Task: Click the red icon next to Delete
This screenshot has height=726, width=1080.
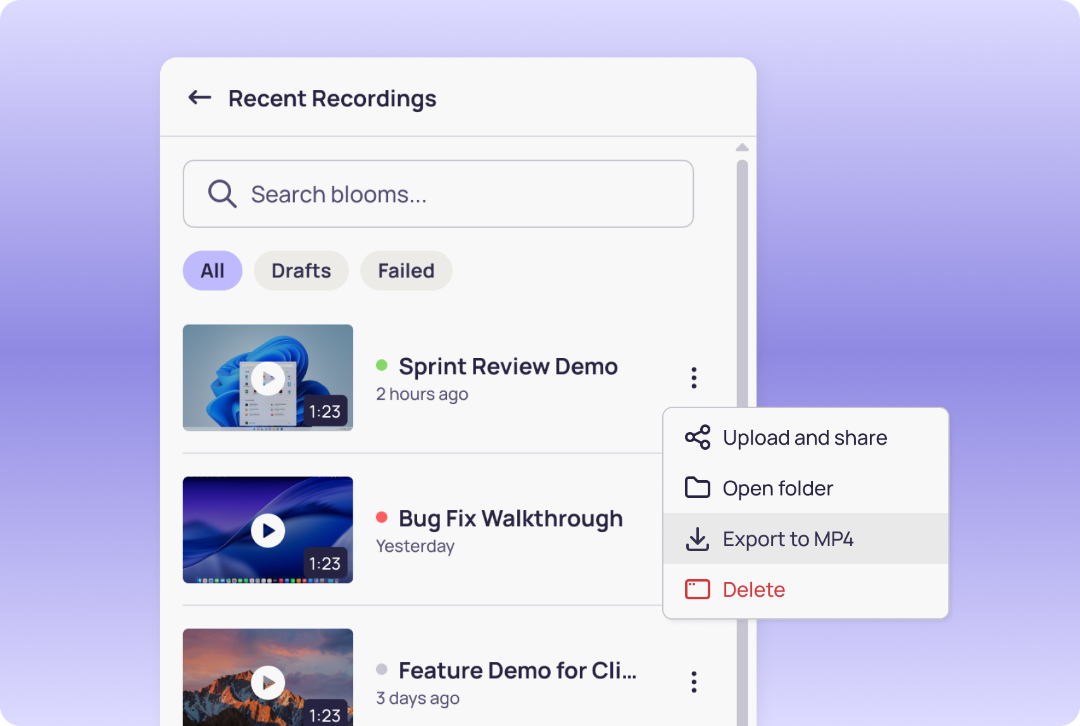Action: click(x=698, y=589)
